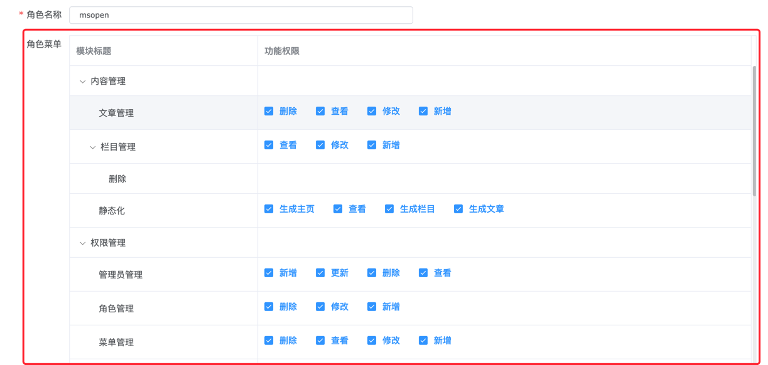Collapse the 内容管理 tree node
This screenshot has width=768, height=365.
[x=82, y=82]
